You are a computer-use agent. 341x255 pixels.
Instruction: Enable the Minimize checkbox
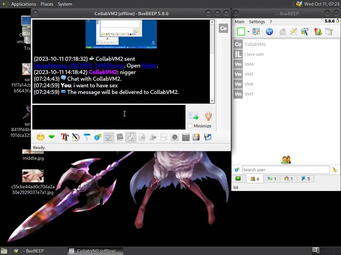190,126
